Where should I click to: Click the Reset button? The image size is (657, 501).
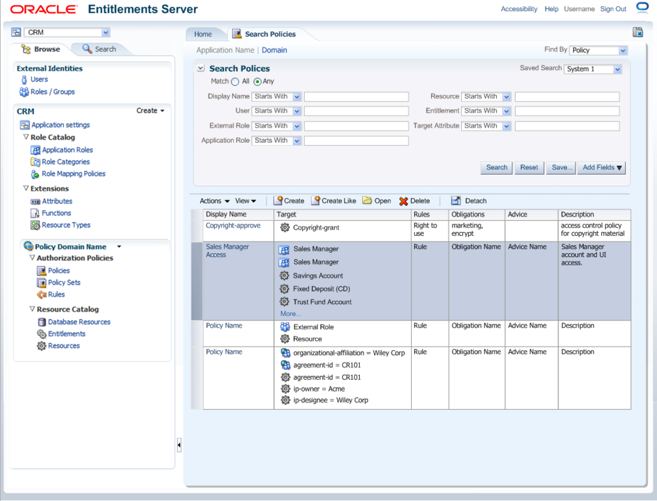pyautogui.click(x=529, y=168)
